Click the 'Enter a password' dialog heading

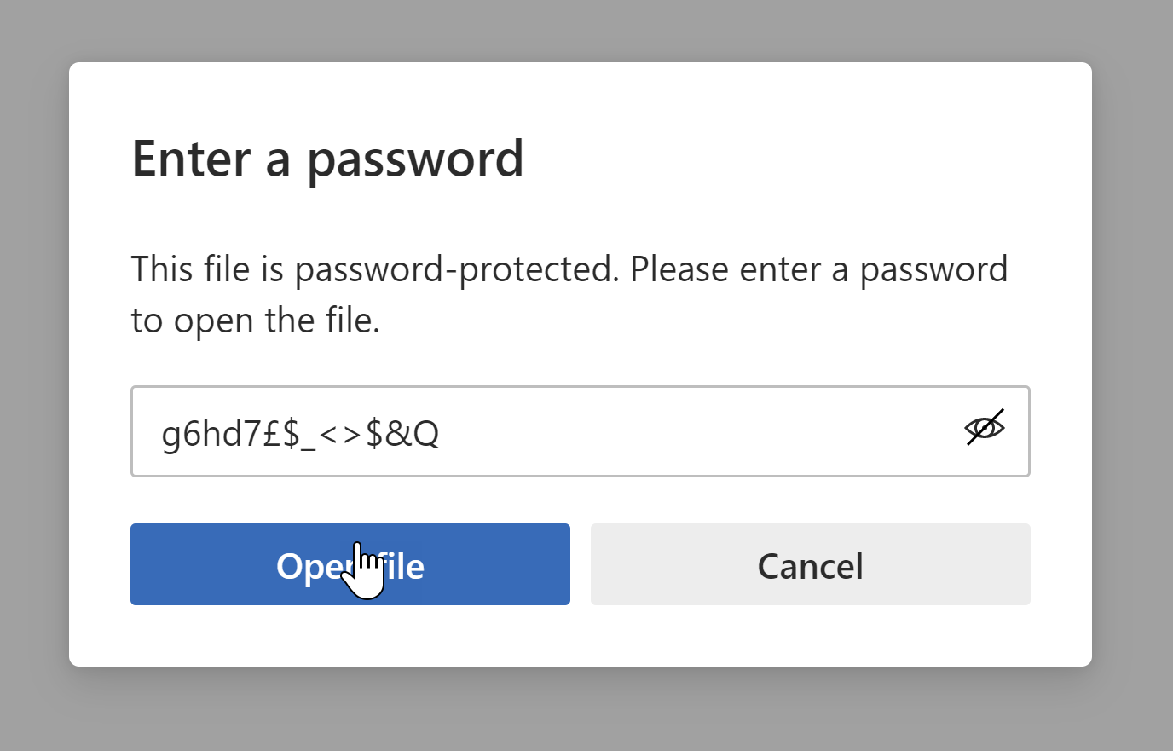pos(327,159)
